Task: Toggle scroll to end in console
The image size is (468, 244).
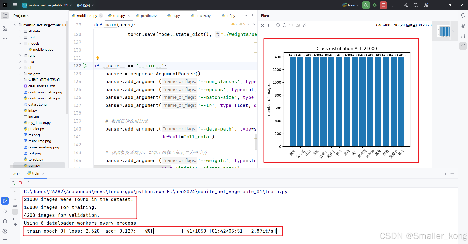Action: (x=15, y=212)
